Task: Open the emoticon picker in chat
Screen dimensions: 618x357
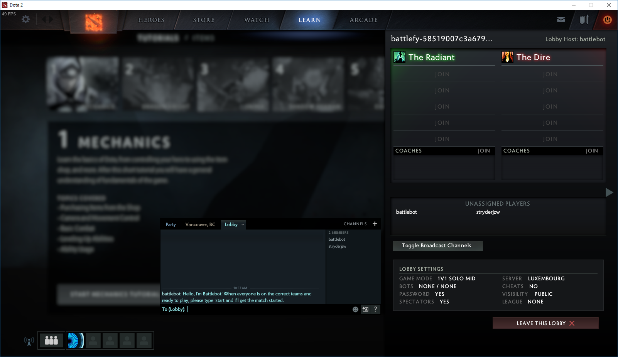Action: click(x=355, y=309)
